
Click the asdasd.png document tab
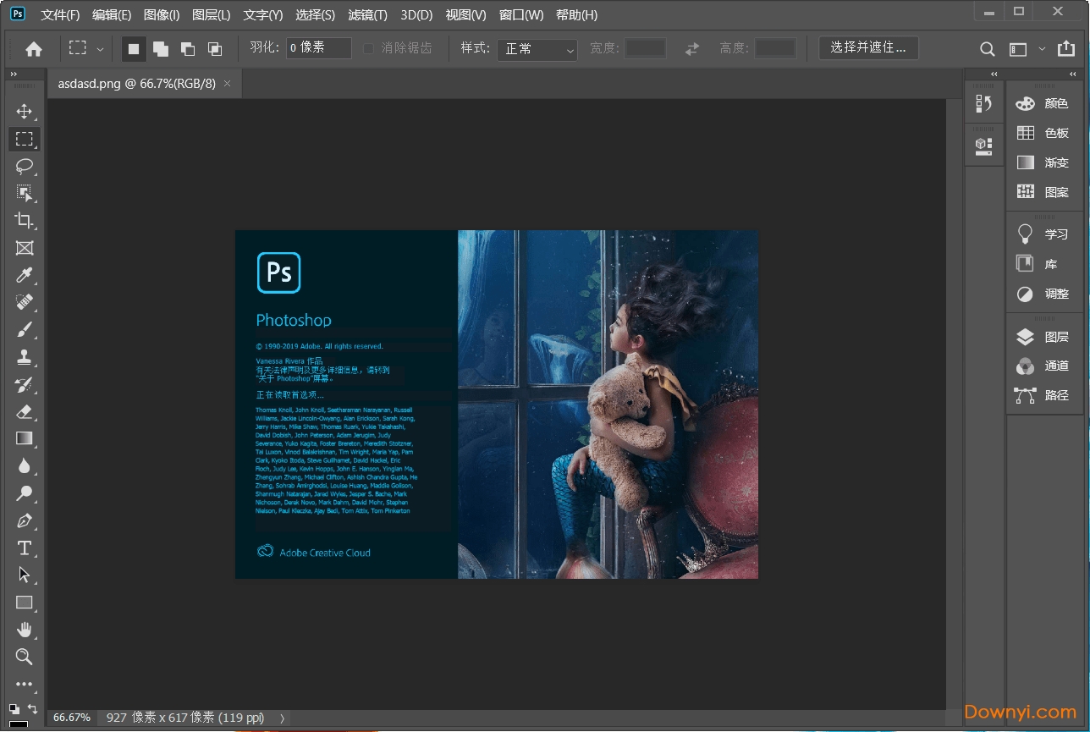pyautogui.click(x=135, y=84)
